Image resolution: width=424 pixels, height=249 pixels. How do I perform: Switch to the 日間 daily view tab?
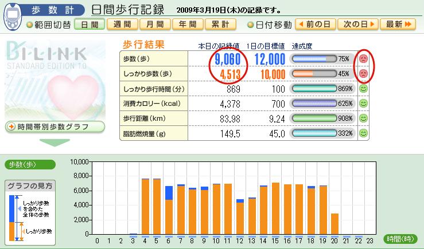(90, 25)
